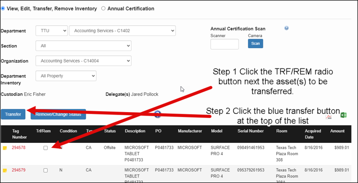Open the TTU department dropdown
Viewport: 358px width, 183px height.
point(52,31)
